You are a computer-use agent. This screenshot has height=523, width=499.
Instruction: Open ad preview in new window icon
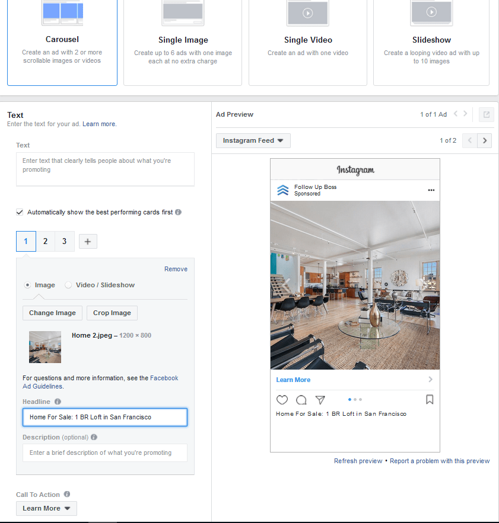487,114
